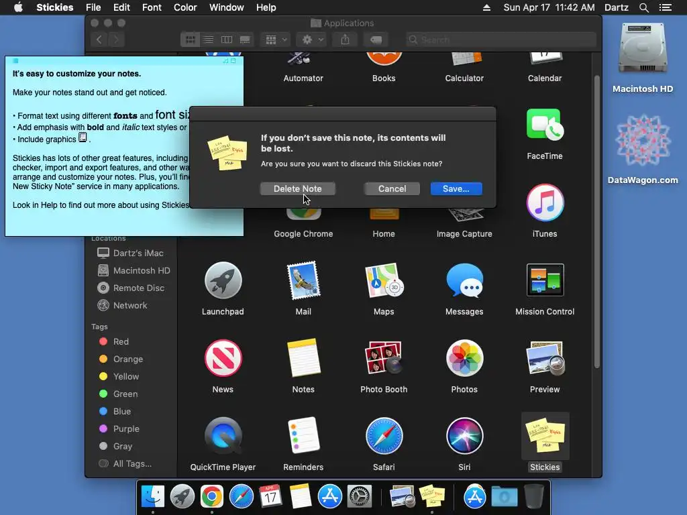The width and height of the screenshot is (687, 515).
Task: Select the Launchpad app icon in Finder
Action: 223,280
